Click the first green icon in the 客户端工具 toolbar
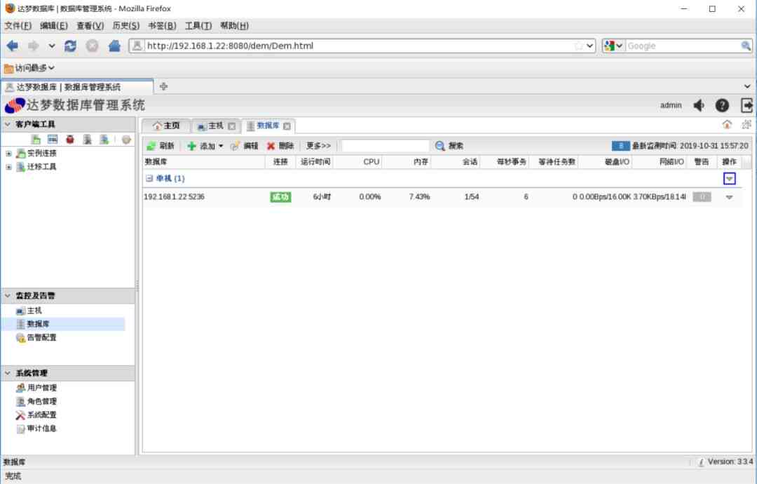 tap(36, 140)
